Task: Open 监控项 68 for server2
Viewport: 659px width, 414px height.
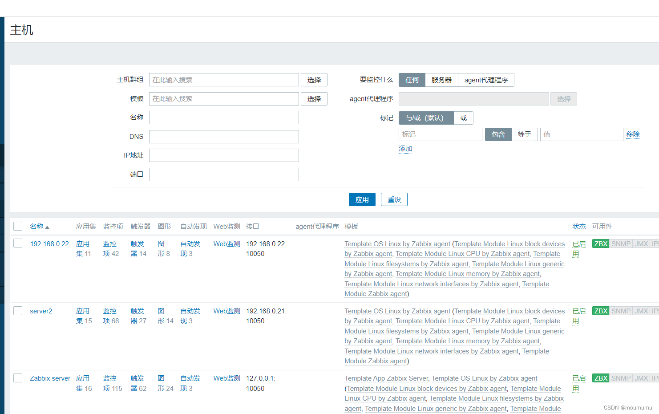Action: 110,316
